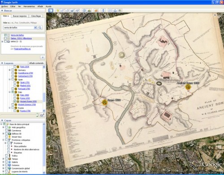The height and width of the screenshot is (175, 224).
Task: Click the overlay opacity slider handle in Lugares
Action: [37, 115]
